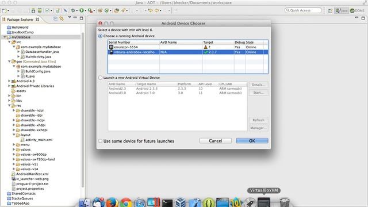The image size is (368, 207).
Task: Sort by AVD Name column header
Action: (x=181, y=42)
